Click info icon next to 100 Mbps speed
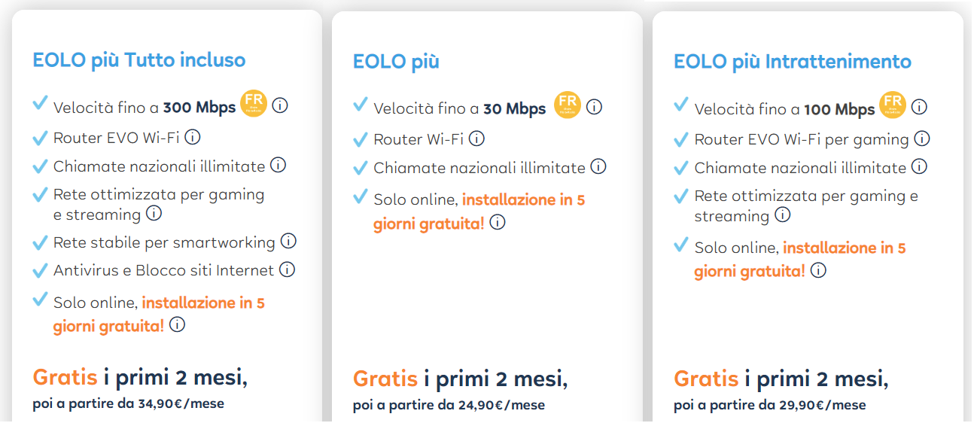Viewport: 977px width, 423px height. click(x=919, y=107)
